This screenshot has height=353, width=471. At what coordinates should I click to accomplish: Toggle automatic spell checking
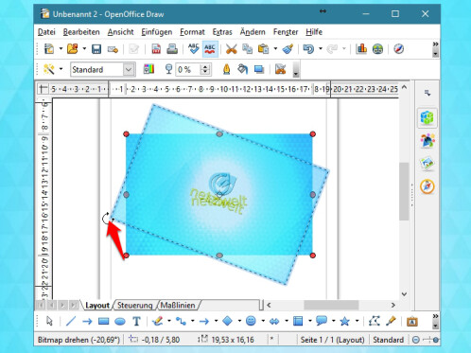pos(210,49)
